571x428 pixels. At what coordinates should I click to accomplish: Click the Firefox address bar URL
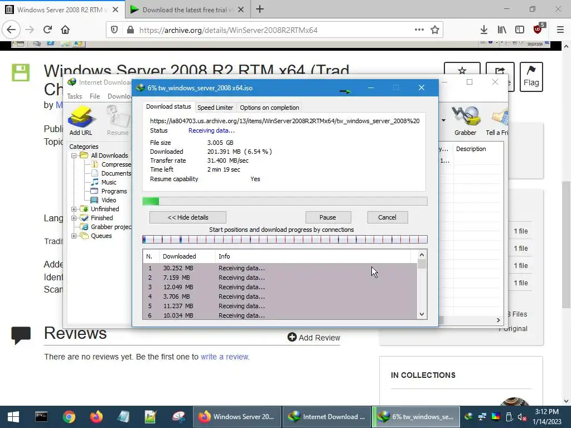click(228, 30)
